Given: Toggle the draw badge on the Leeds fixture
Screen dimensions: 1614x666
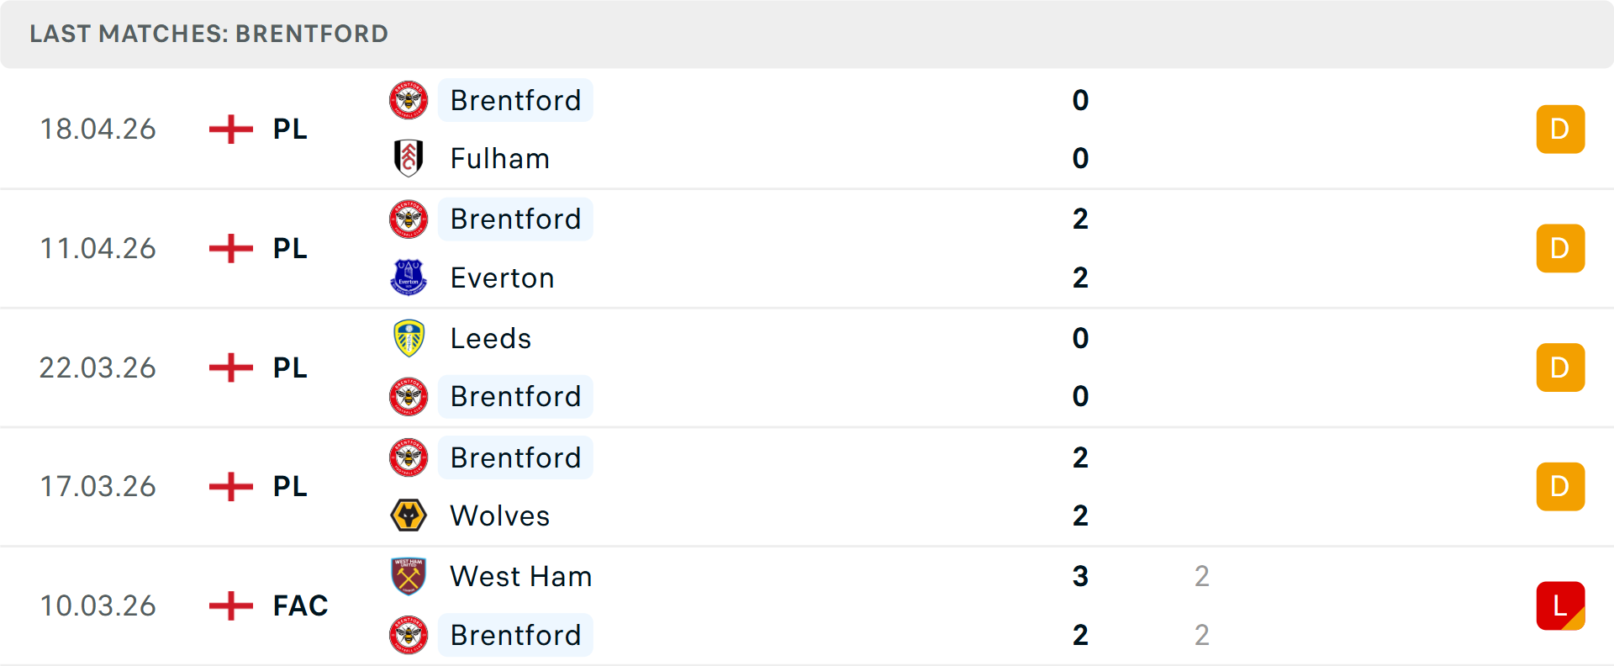Looking at the screenshot, I should [x=1561, y=367].
